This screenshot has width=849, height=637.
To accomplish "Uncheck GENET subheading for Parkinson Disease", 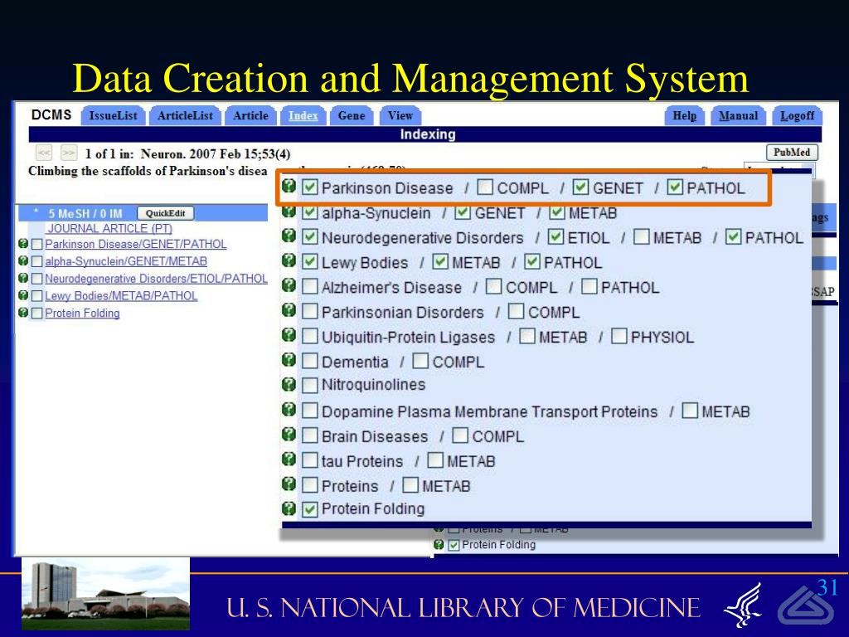I will (580, 187).
